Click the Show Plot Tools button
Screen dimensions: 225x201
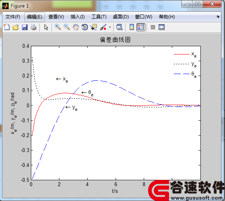(x=162, y=27)
